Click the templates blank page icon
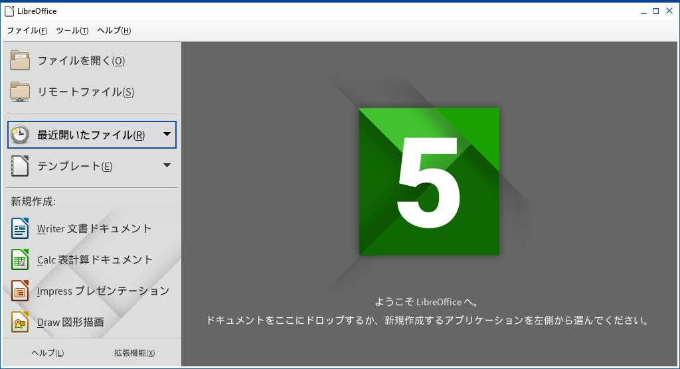The image size is (680, 369). 20,166
